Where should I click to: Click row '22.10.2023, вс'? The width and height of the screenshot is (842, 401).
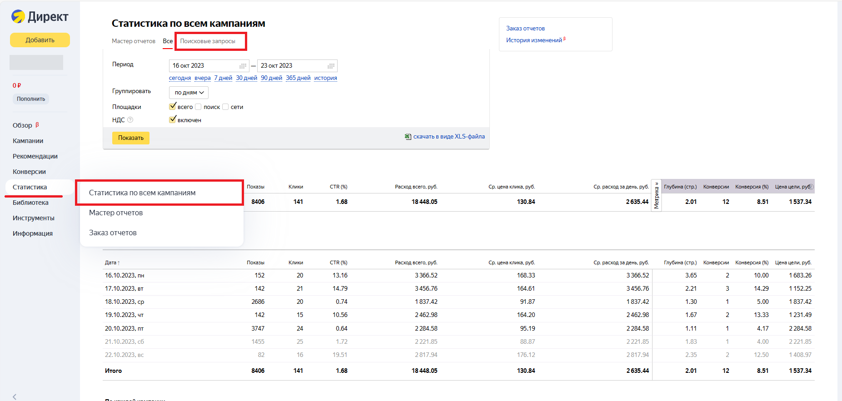tap(458, 355)
